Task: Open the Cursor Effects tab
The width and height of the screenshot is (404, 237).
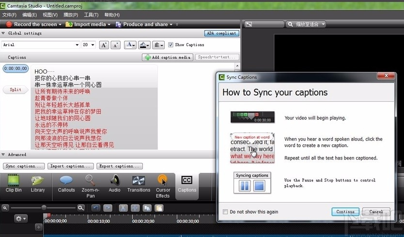Action: [x=163, y=187]
